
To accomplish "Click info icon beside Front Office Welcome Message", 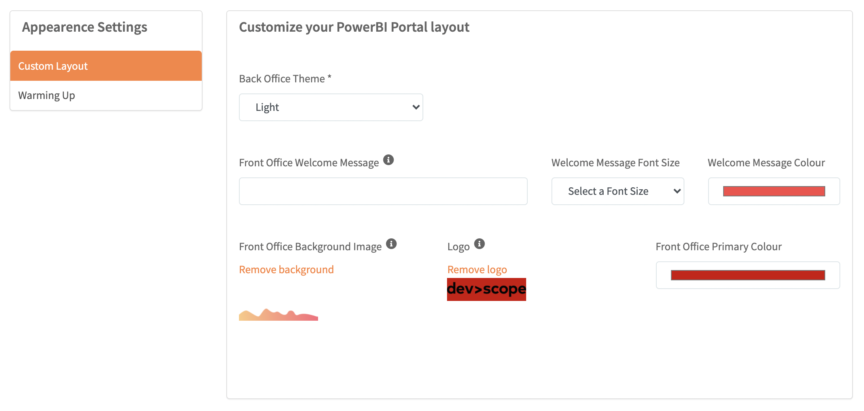I will pos(388,160).
